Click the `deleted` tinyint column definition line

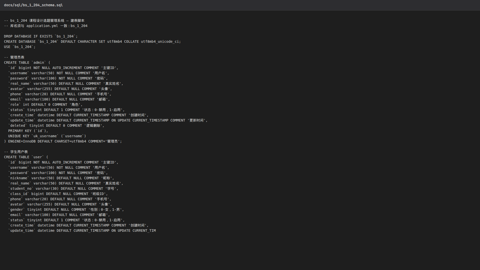[x=56, y=125]
